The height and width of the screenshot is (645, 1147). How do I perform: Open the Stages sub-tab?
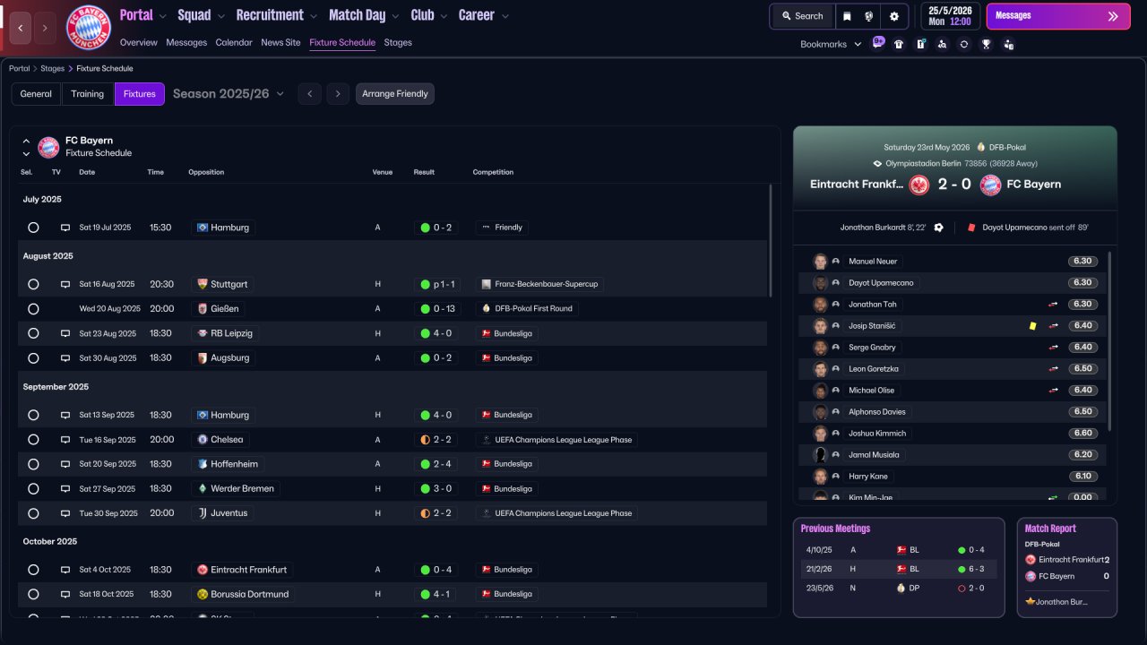(x=398, y=42)
